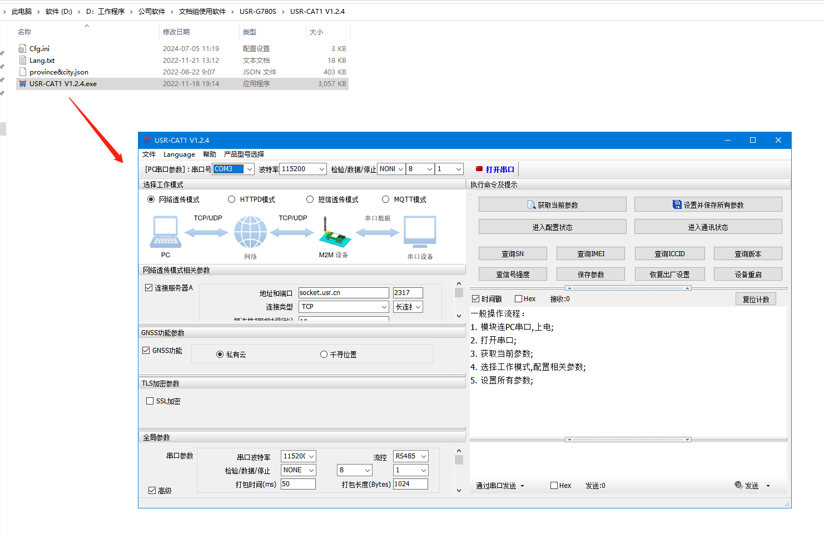Click the socket.usr.cn address input field
Screen dimensions: 824x539
click(343, 293)
